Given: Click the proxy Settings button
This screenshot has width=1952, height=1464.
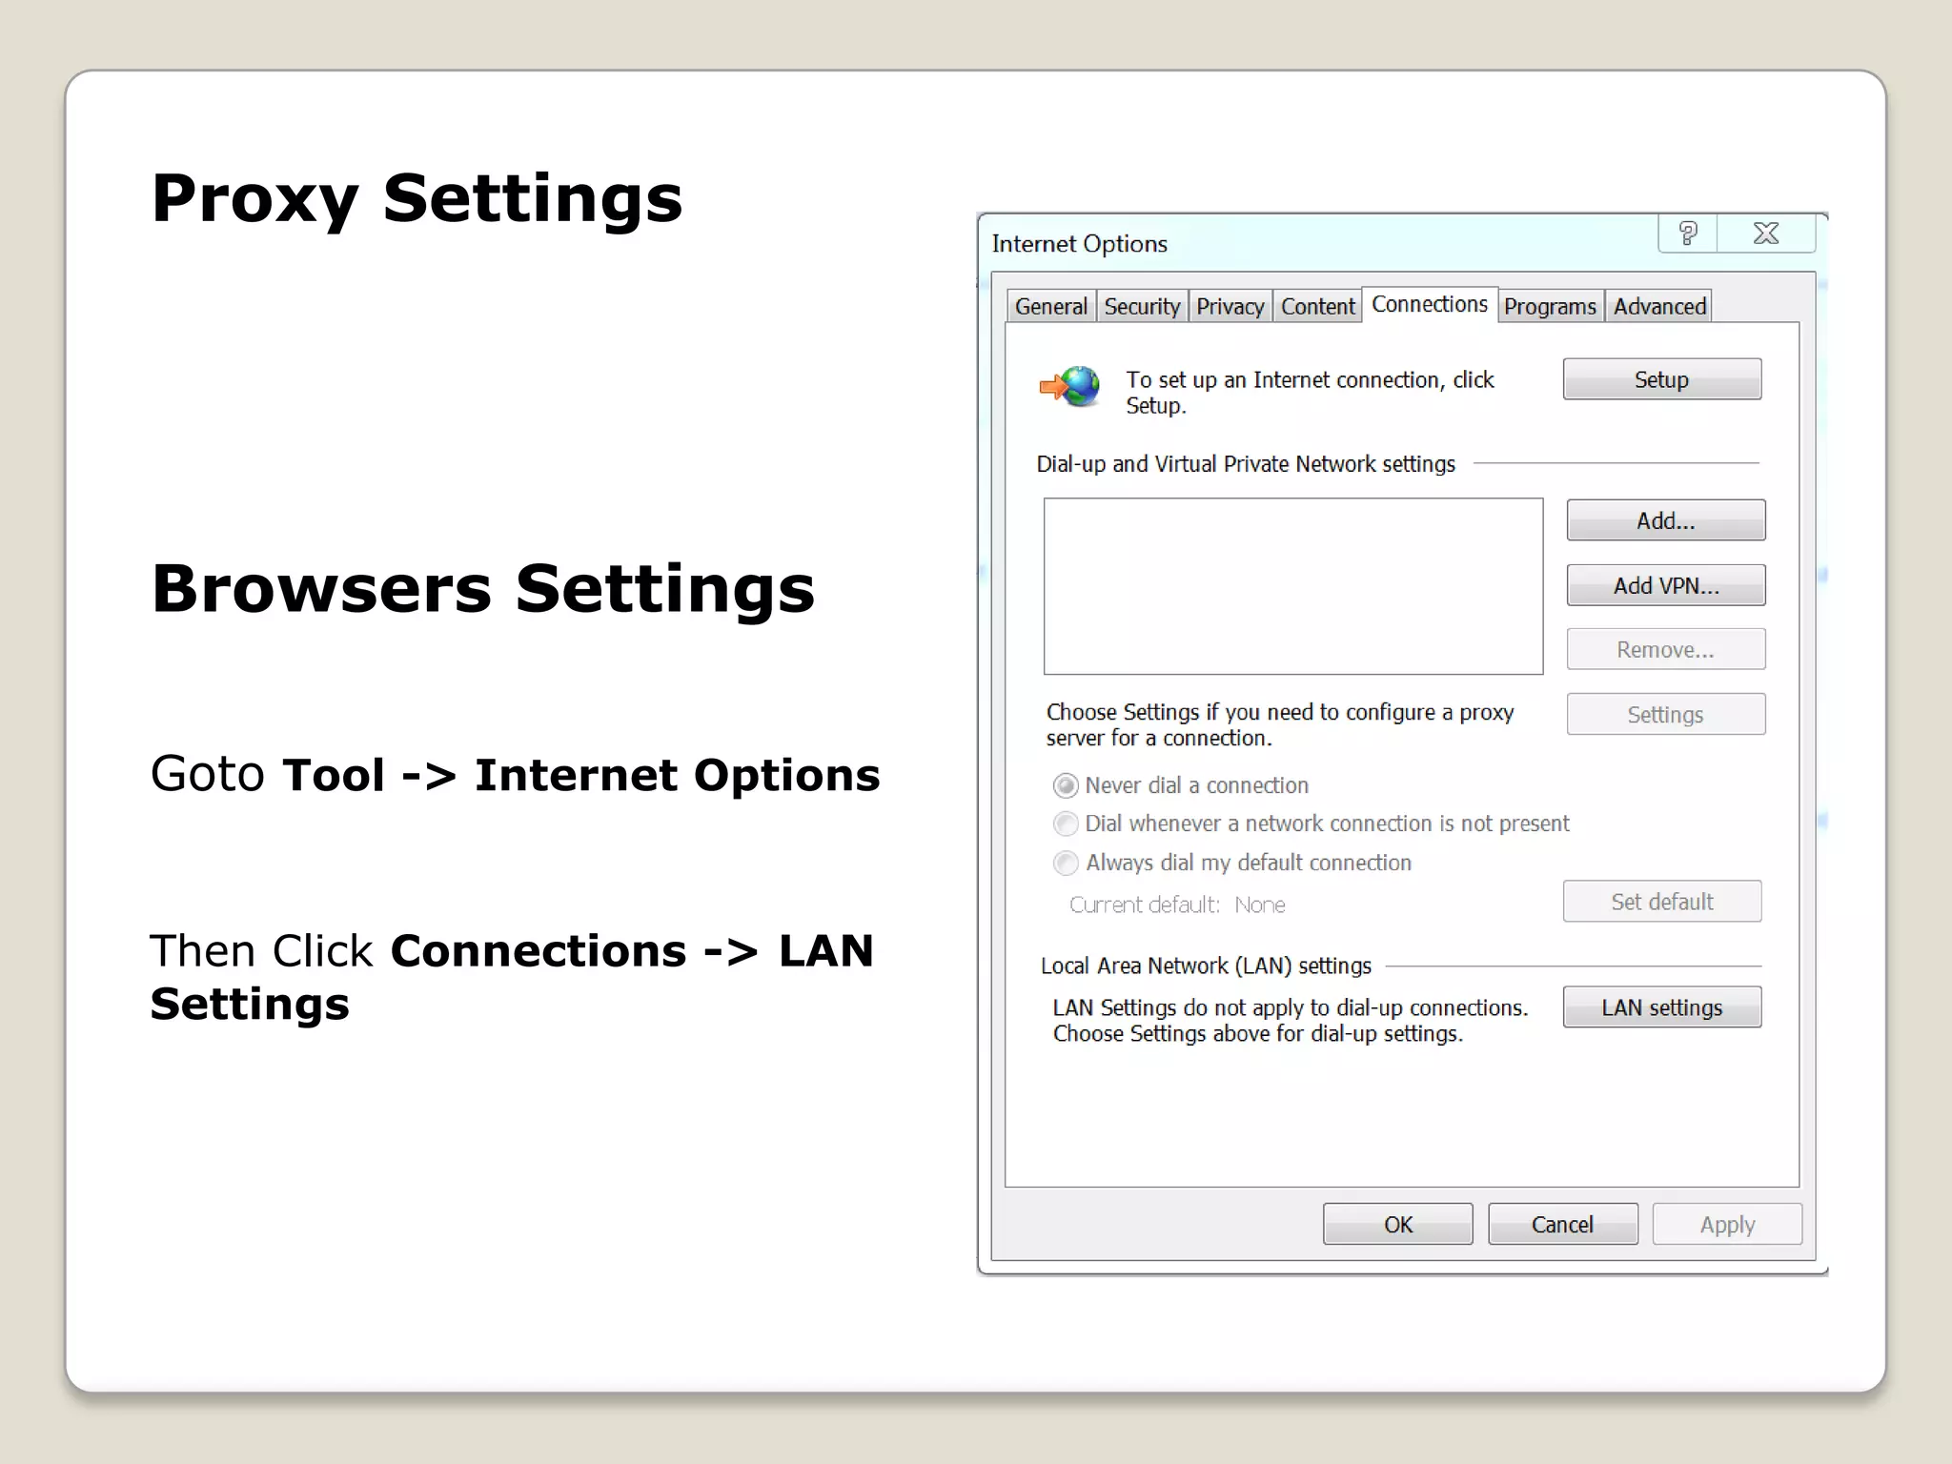Looking at the screenshot, I should pyautogui.click(x=1666, y=714).
